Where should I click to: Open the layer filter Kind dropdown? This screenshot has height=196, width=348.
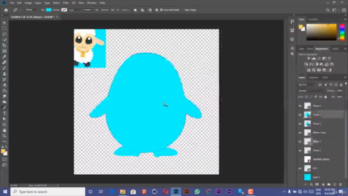(x=307, y=85)
